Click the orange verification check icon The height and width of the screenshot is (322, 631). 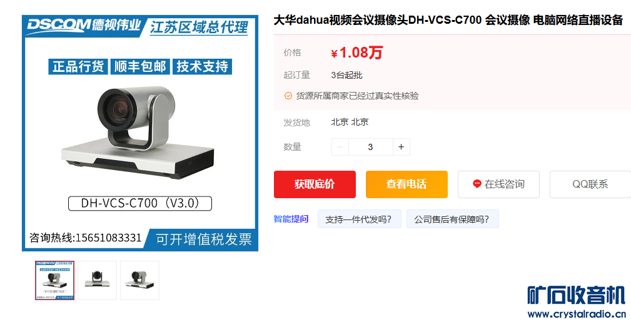coord(288,96)
